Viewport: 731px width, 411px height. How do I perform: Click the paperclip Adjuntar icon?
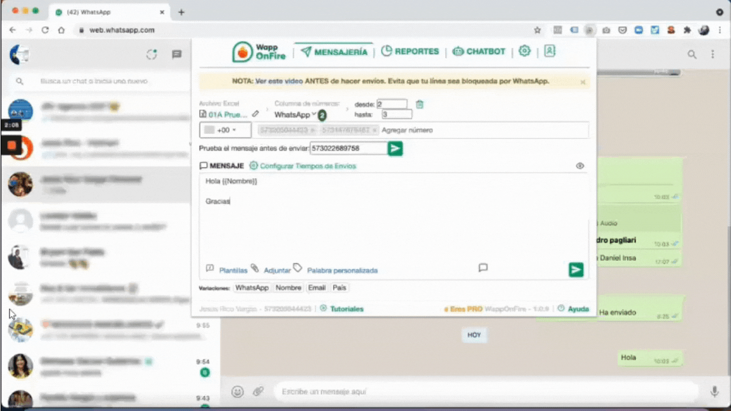255,268
